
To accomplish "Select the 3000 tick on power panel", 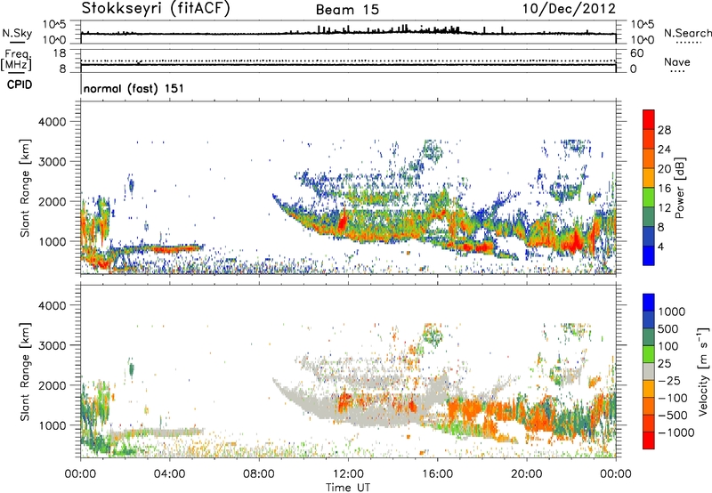I will (52, 162).
